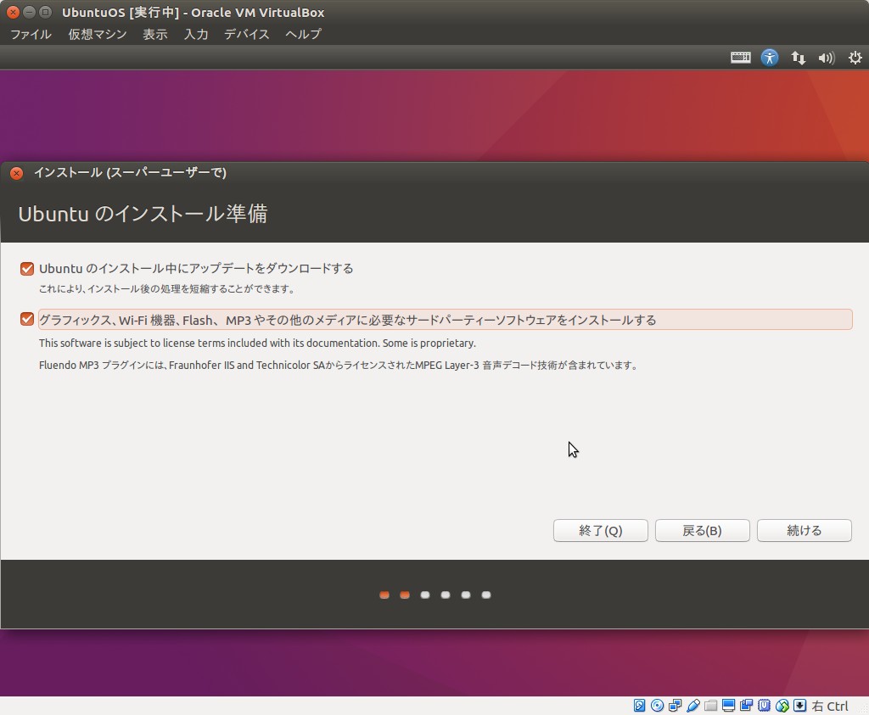Image resolution: width=869 pixels, height=715 pixels.
Task: Minimize the VirtualBox window
Action: point(30,12)
